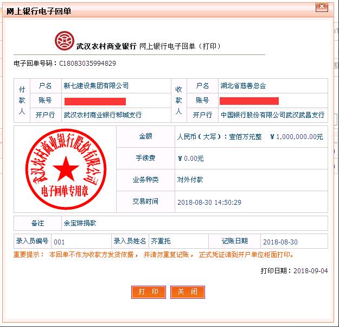Click the 业务种类 label cell
This screenshot has height=327, width=339.
click(x=145, y=180)
